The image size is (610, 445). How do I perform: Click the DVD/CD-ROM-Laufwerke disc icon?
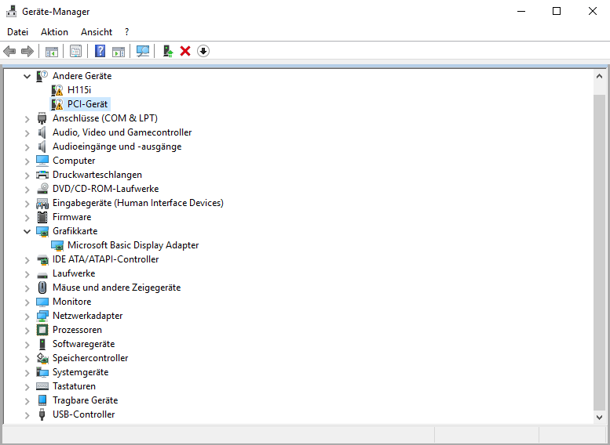click(x=42, y=189)
